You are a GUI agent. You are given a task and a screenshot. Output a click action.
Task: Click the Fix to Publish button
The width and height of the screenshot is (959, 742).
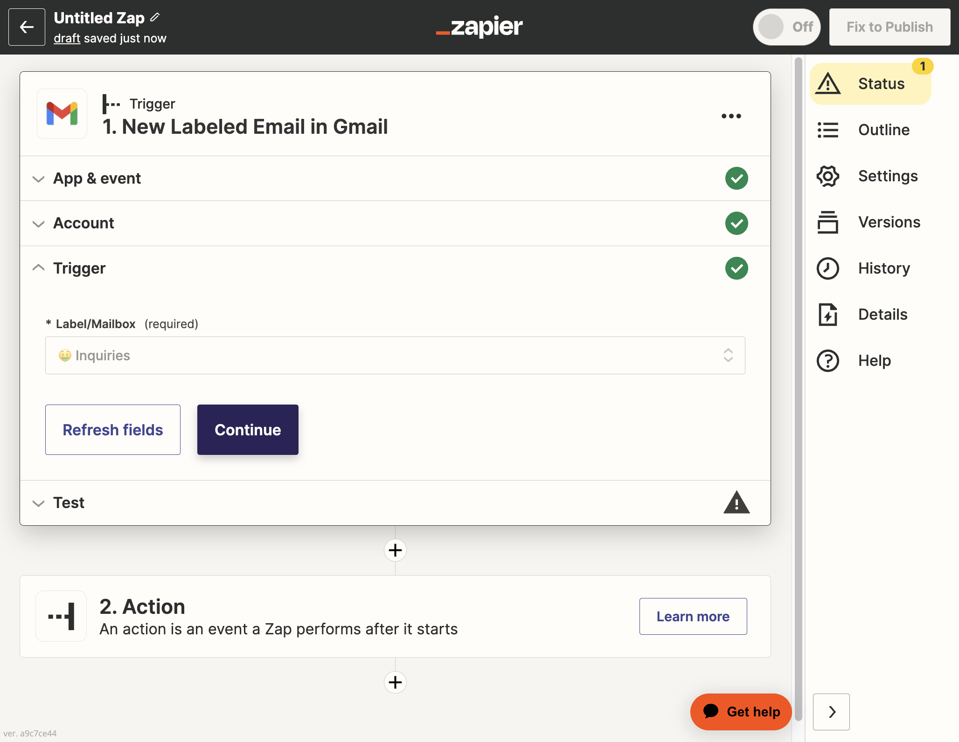pos(890,27)
